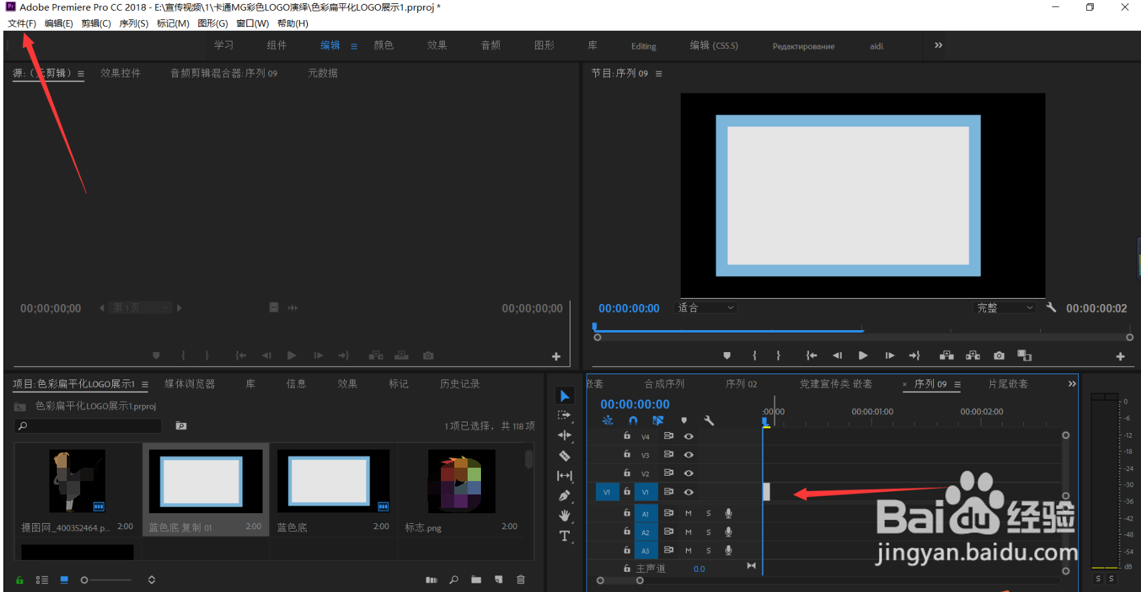This screenshot has width=1141, height=592.
Task: Open source panel menu icon
Action: point(81,73)
